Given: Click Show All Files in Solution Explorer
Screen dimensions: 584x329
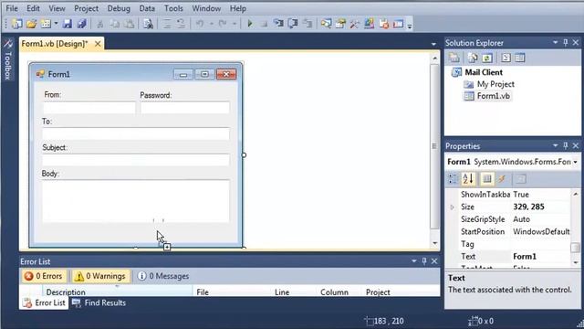Looking at the screenshot, I should coord(473,58).
